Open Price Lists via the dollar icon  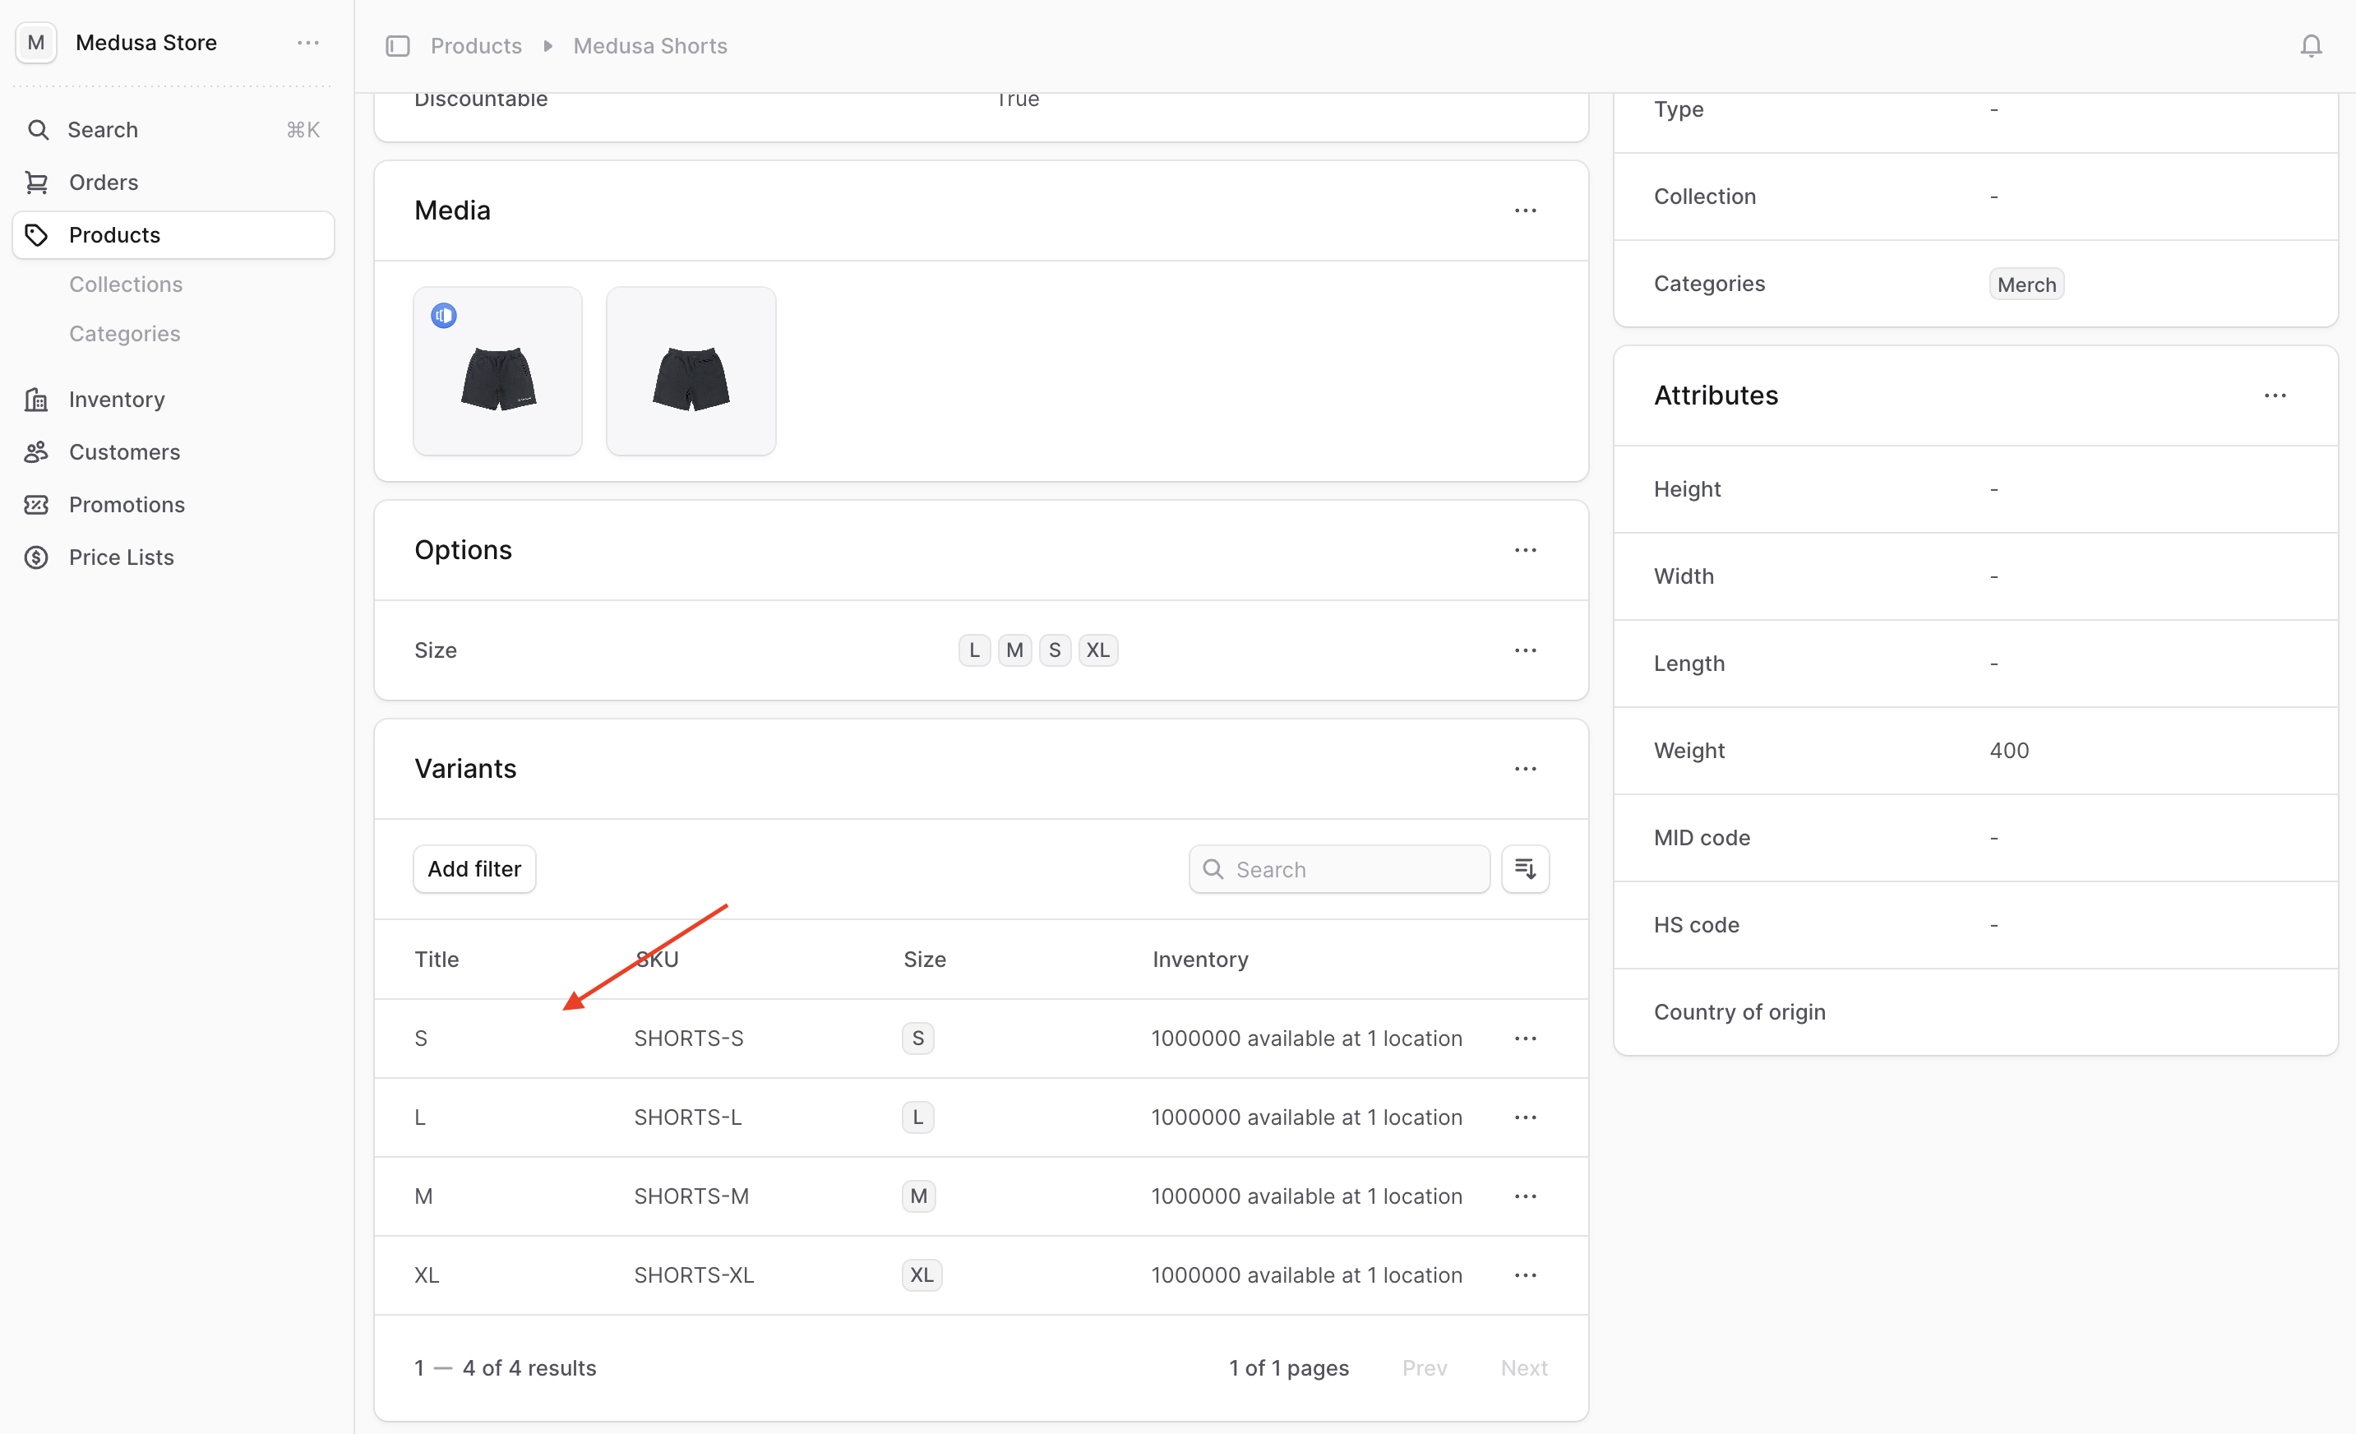point(36,557)
